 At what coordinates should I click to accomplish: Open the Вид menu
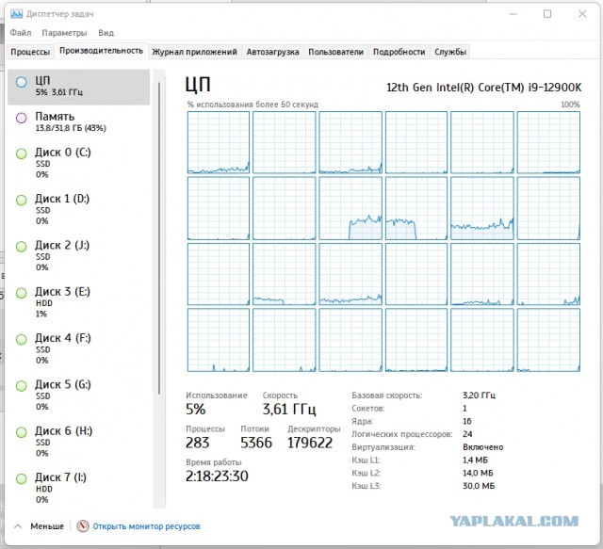[x=106, y=33]
